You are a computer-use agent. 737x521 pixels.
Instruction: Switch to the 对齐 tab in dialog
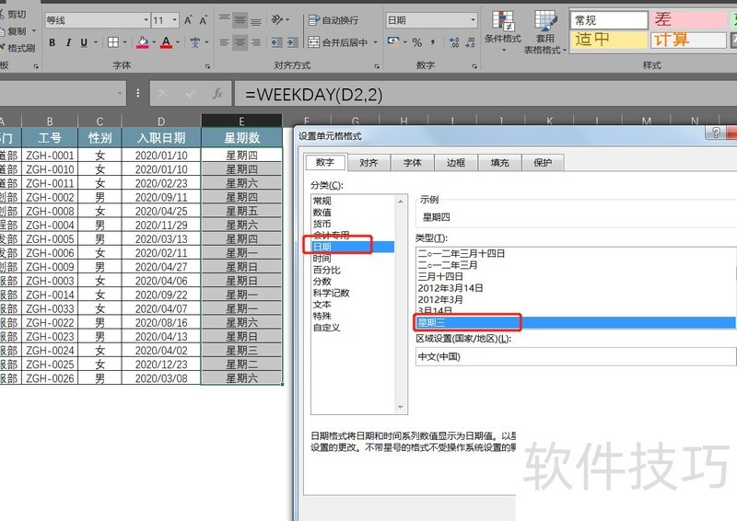(x=368, y=163)
